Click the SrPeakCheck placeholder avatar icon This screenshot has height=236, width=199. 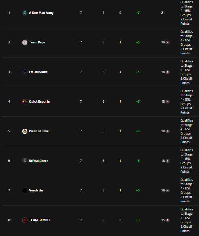25,161
